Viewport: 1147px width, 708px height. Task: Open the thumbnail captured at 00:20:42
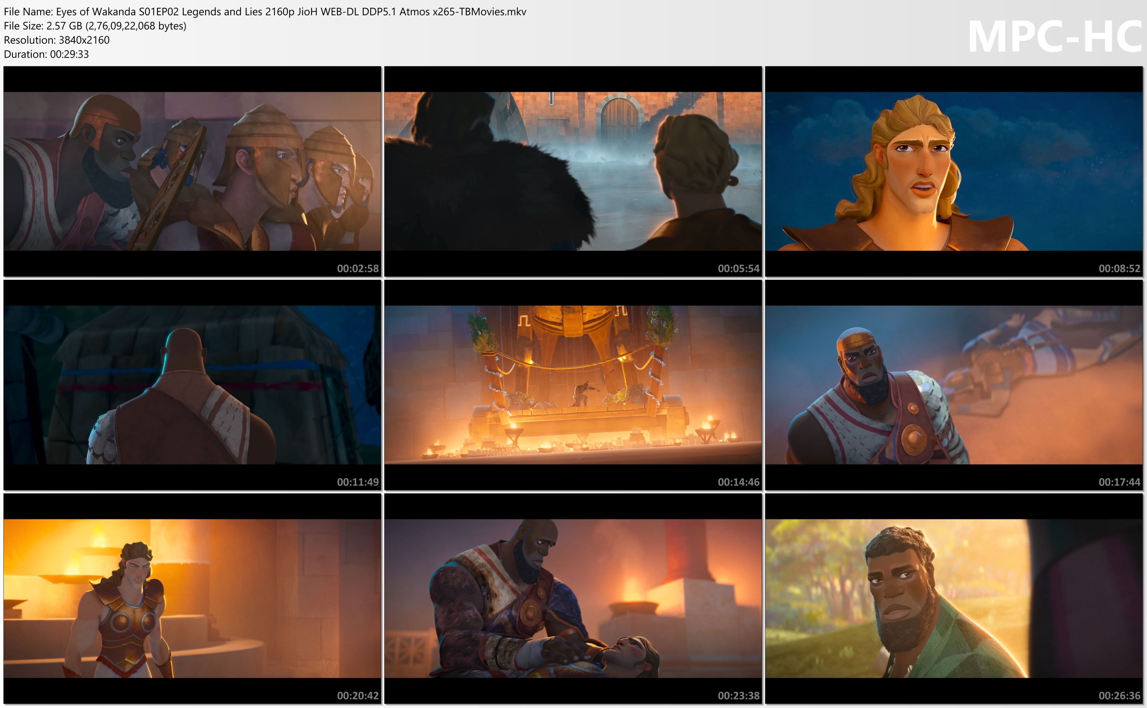click(192, 599)
